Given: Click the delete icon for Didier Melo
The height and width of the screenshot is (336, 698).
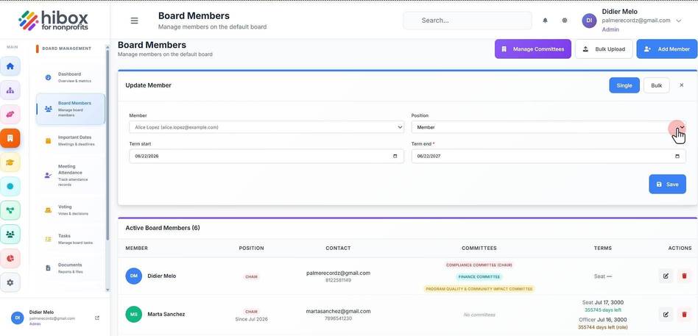Looking at the screenshot, I should point(684,276).
